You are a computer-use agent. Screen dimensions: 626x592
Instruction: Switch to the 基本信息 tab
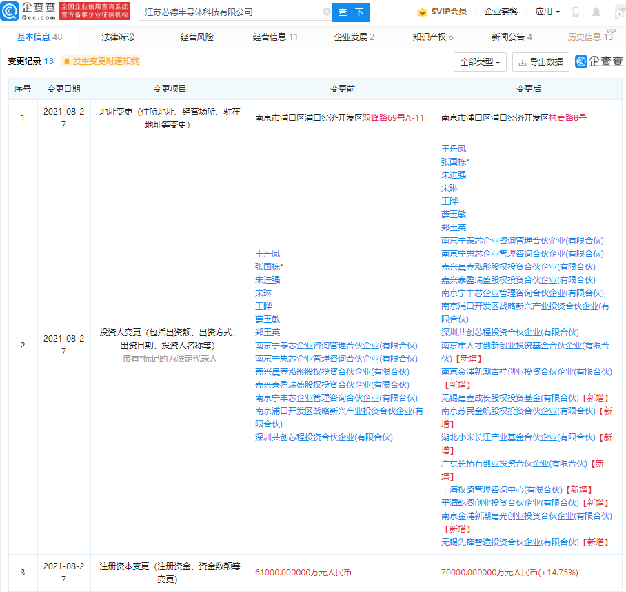(39, 37)
